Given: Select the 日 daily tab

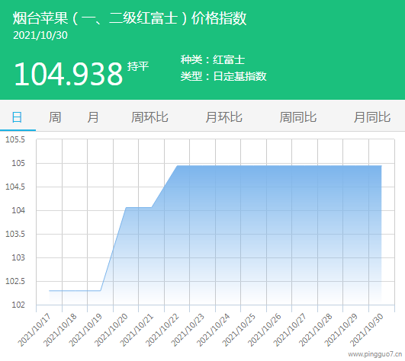Looking at the screenshot, I should 17,117.
